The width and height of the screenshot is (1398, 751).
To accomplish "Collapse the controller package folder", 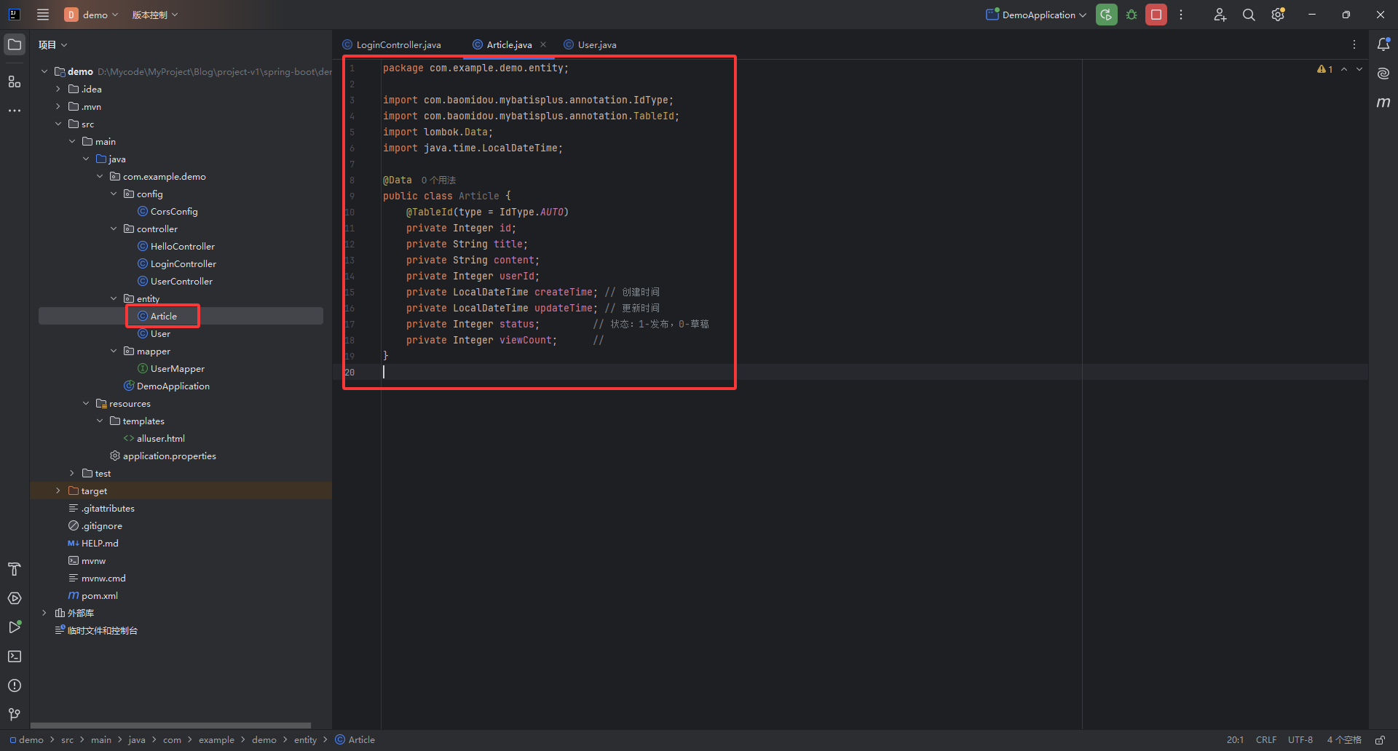I will [114, 229].
